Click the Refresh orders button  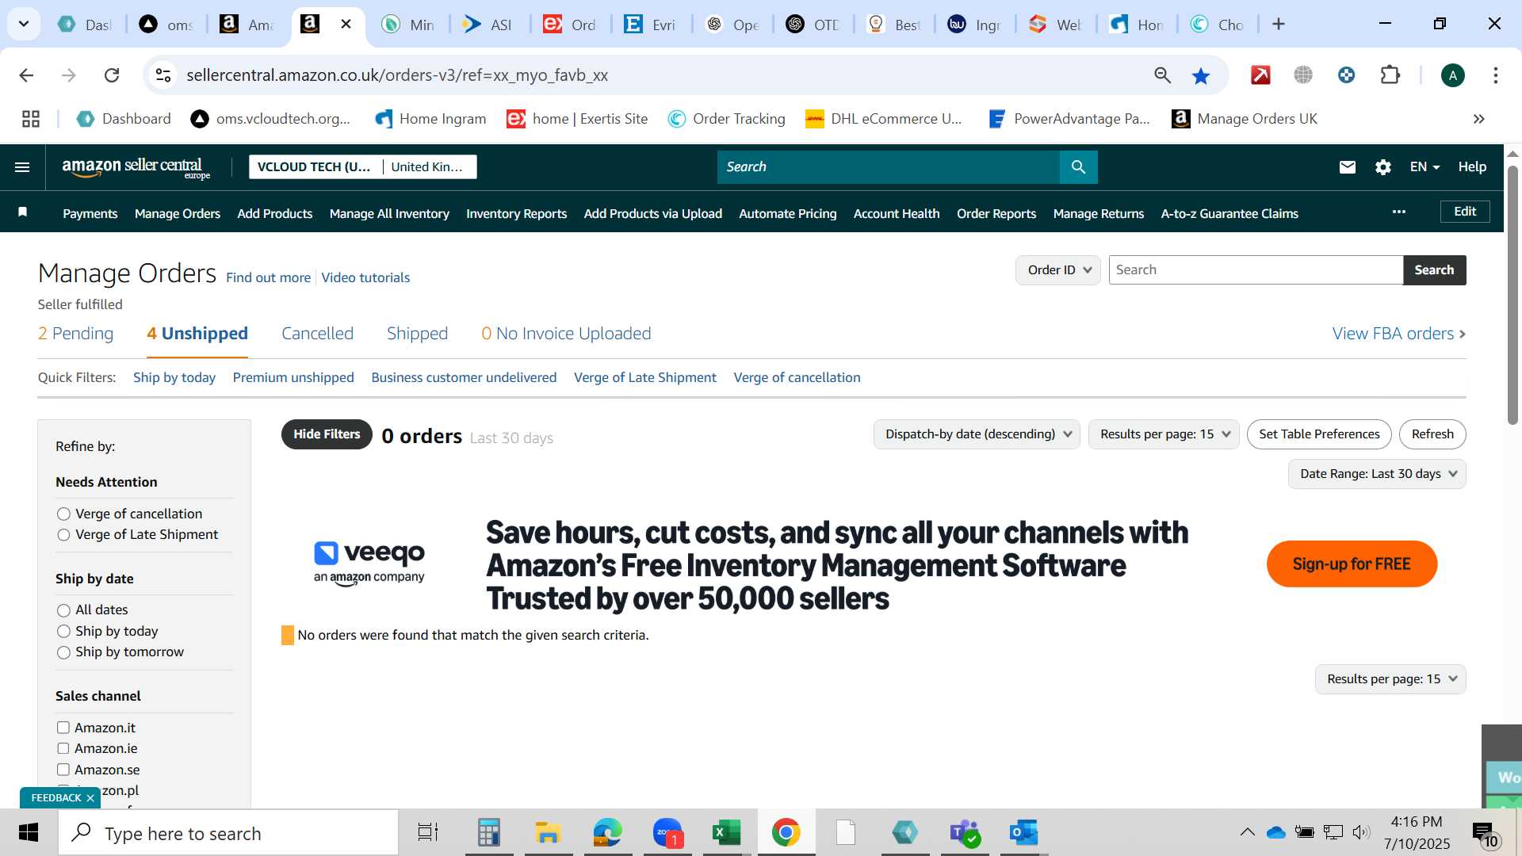(x=1432, y=434)
